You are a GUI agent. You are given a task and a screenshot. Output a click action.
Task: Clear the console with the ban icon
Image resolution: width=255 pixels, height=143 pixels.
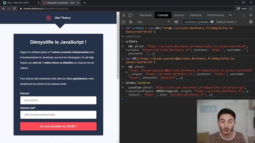pos(131,22)
